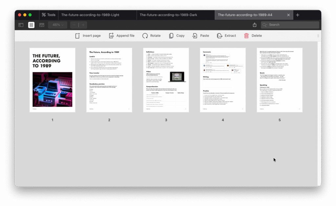Select the page 1 cover thumbnail

click(52, 80)
